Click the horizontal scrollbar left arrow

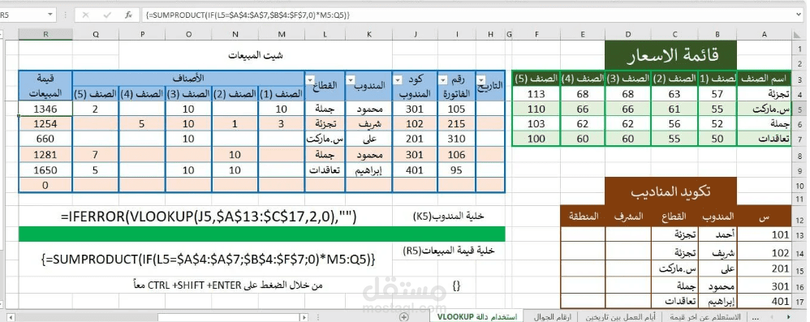click(10, 317)
